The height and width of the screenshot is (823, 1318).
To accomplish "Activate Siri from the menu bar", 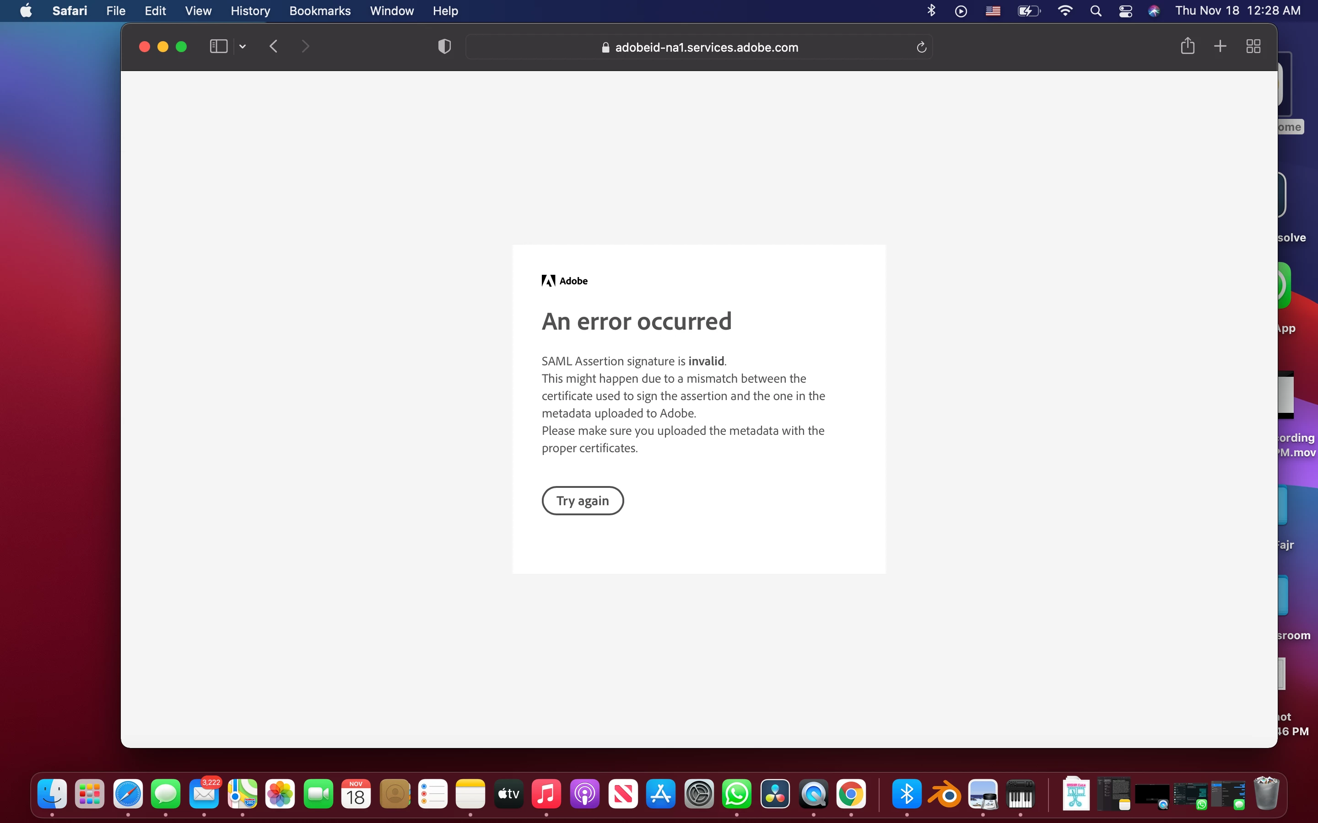I will [x=1154, y=11].
